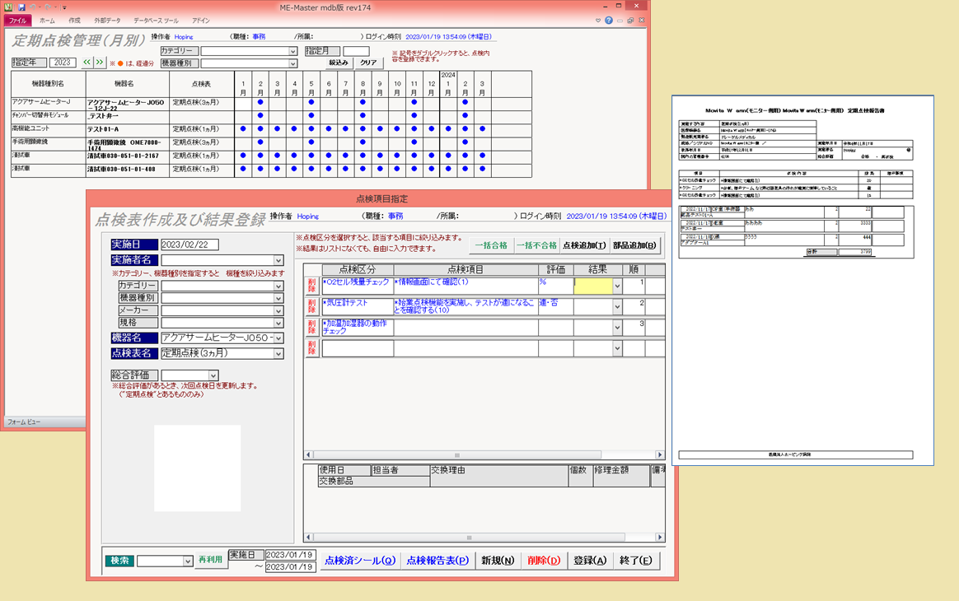This screenshot has width=959, height=601.
Task: Collapse the ribbon with the heart-shaped arrow icon
Action: point(597,21)
